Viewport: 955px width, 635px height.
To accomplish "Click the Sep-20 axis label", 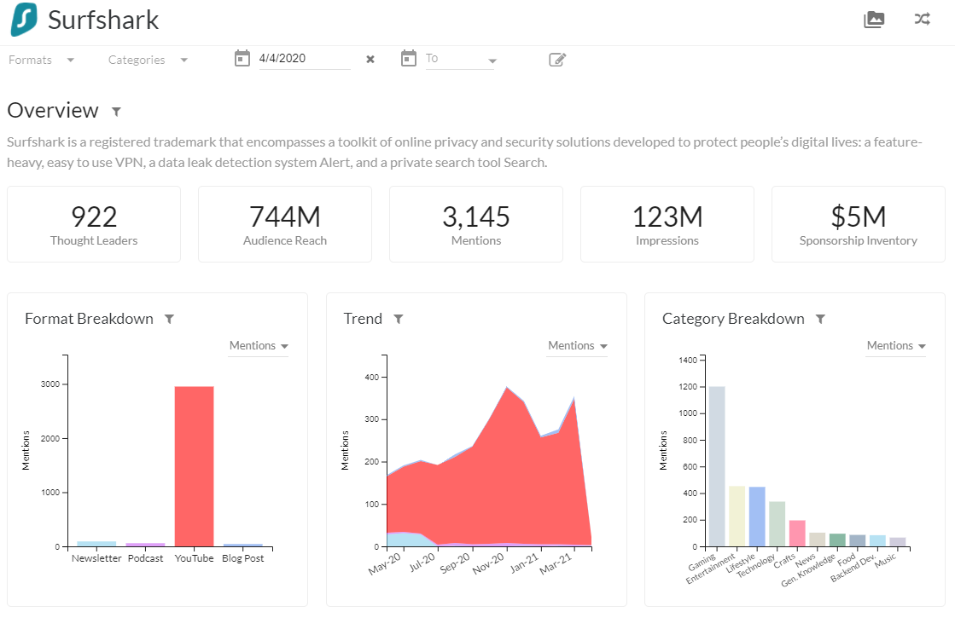I will [x=455, y=563].
